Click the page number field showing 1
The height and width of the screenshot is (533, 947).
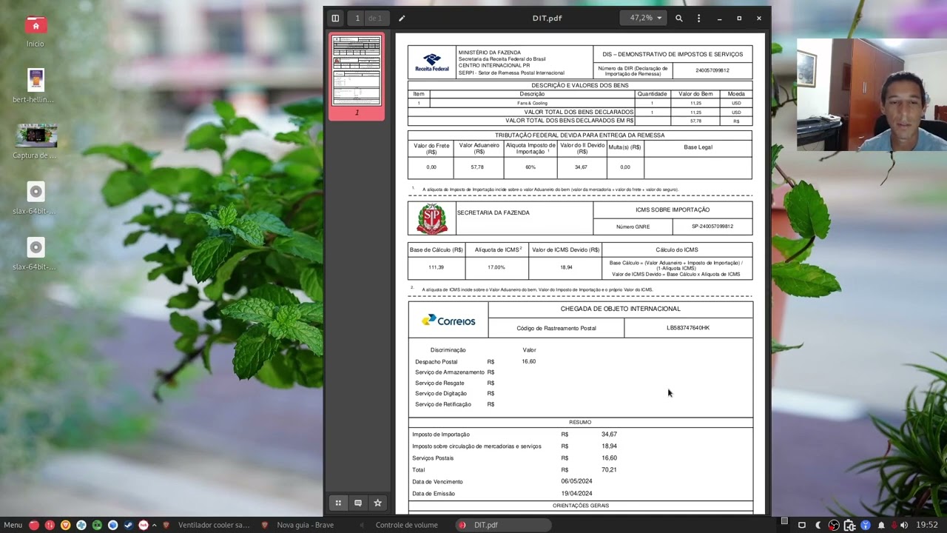tap(357, 18)
